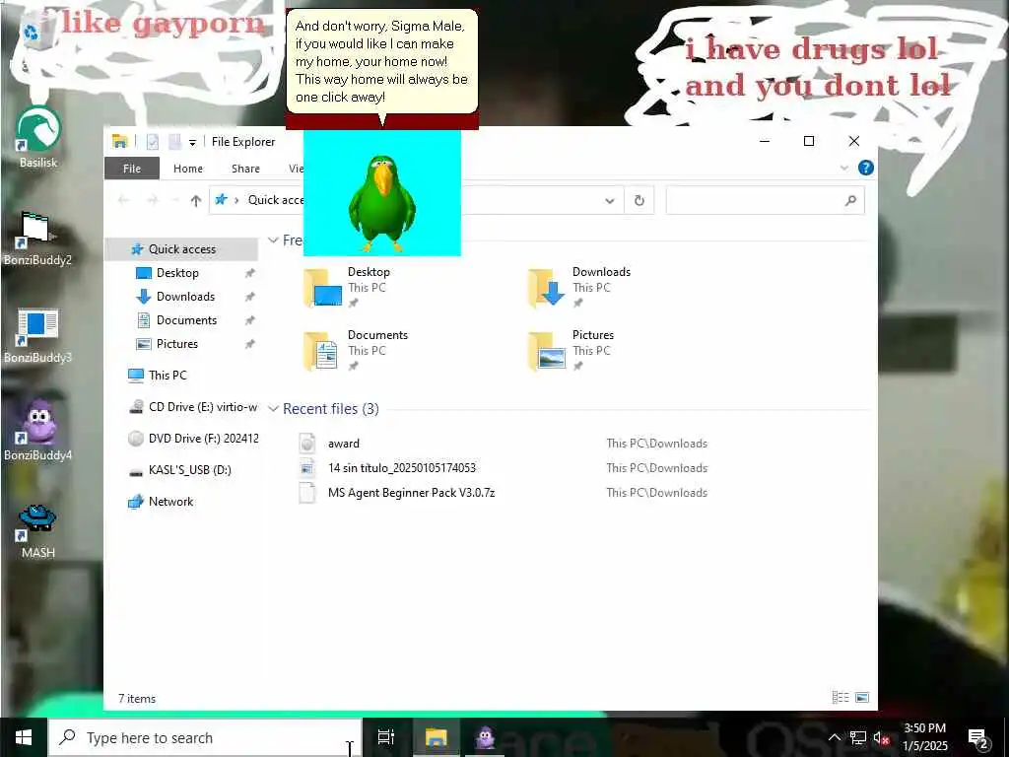Click the back navigation arrow
The image size is (1009, 757).
click(123, 201)
